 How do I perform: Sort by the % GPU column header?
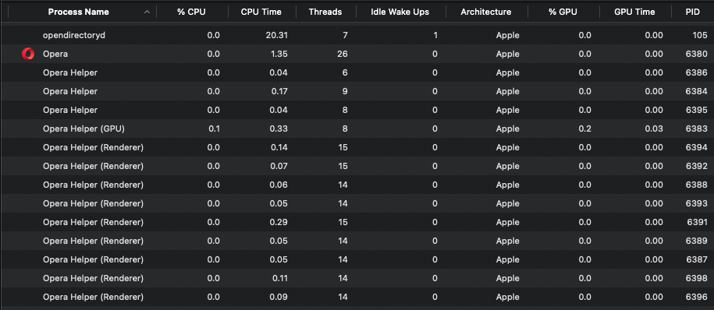coord(563,12)
